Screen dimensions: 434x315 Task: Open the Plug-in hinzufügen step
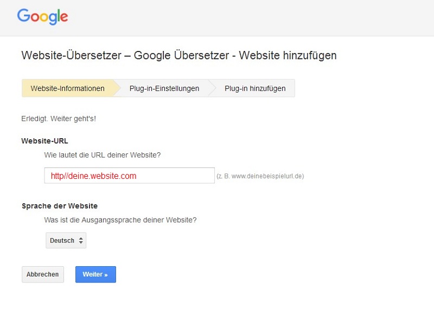point(253,88)
